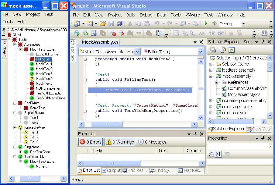Screen dimensions: 275x185
Task: Click the NUnit tree horizontal scrollbar thumb
Action: coord(30,179)
